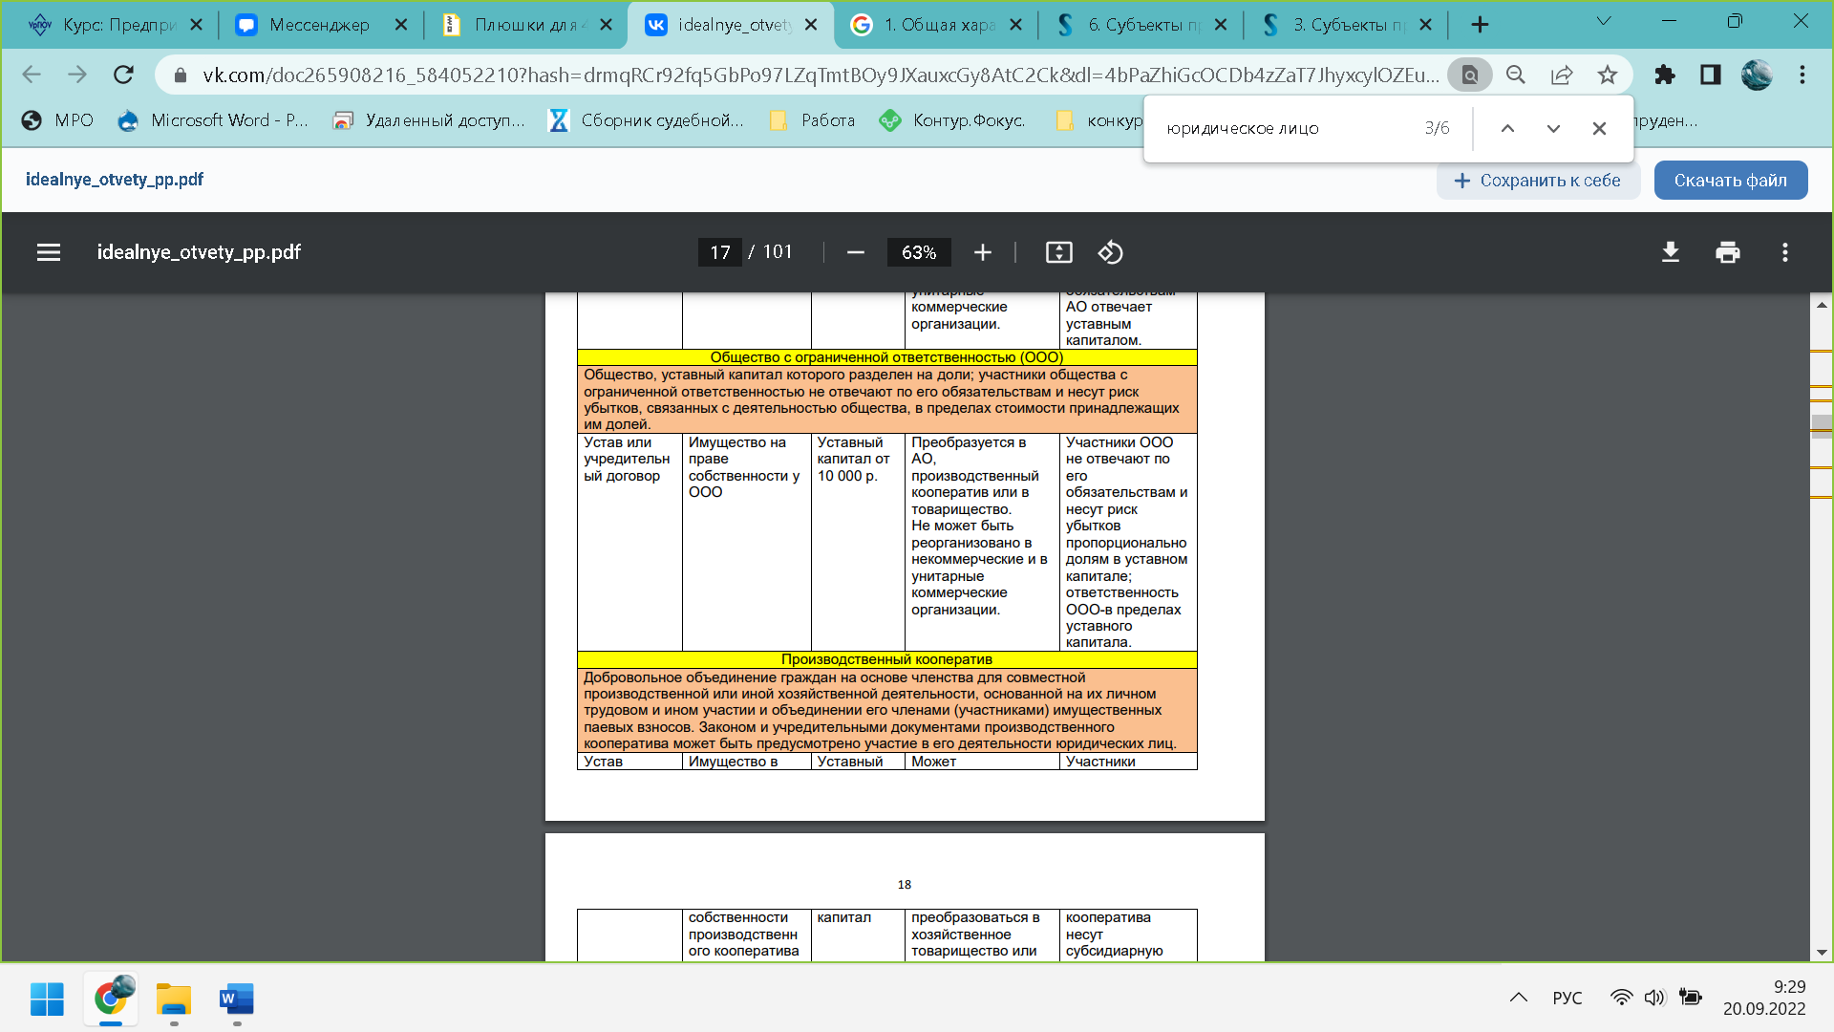This screenshot has height=1032, width=1834.
Task: Click the browser back arrow
Action: pos(32,75)
